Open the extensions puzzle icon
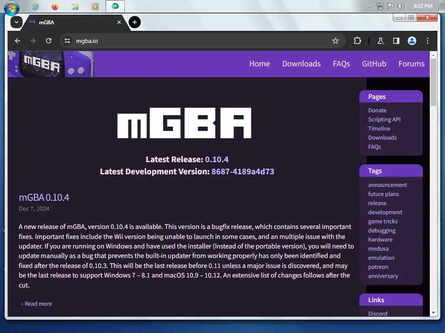This screenshot has width=445, height=333. pyautogui.click(x=357, y=41)
